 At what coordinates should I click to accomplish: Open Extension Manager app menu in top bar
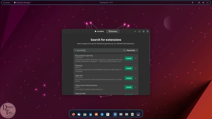tap(22, 3)
